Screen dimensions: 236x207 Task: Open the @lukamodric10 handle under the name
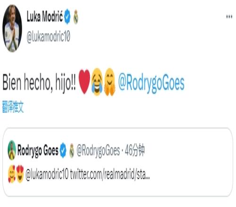pyautogui.click(x=48, y=37)
